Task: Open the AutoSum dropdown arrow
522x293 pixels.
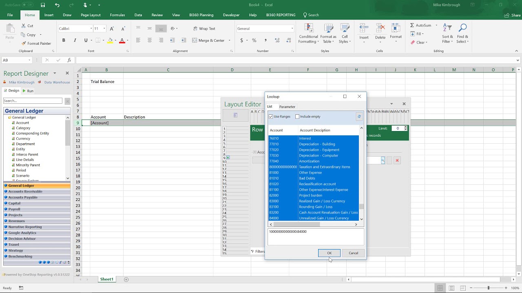Action: [436, 25]
